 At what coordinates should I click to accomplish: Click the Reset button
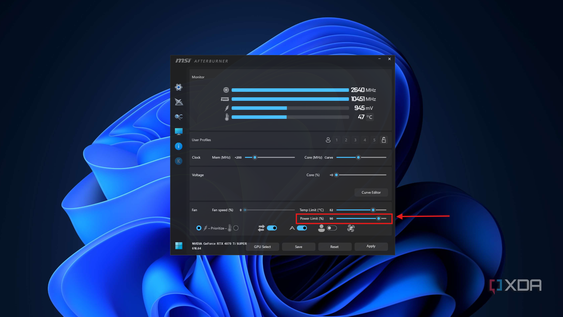[x=335, y=247]
